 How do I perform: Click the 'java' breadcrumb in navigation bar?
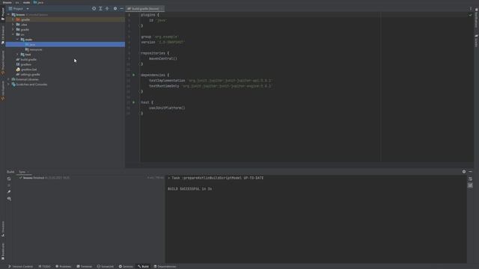tap(38, 2)
